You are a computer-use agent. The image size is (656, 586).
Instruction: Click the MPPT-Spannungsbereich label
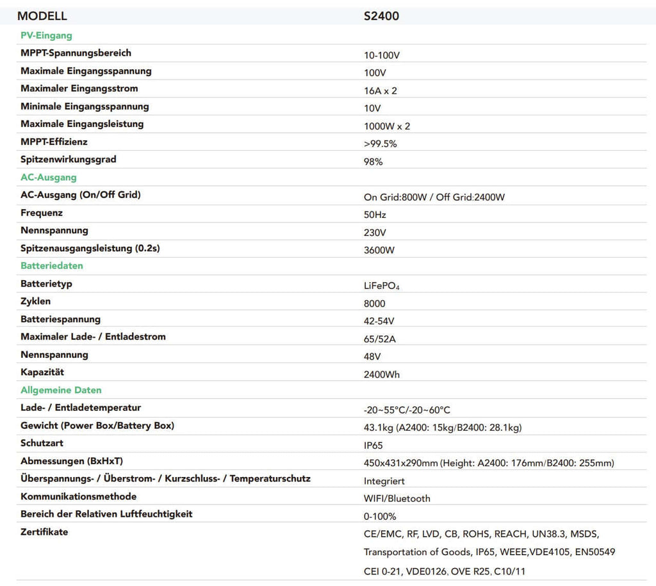tap(76, 53)
